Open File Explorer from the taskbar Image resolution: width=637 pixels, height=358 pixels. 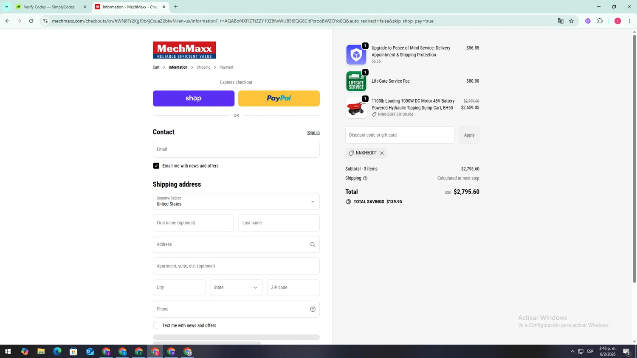pos(41,351)
